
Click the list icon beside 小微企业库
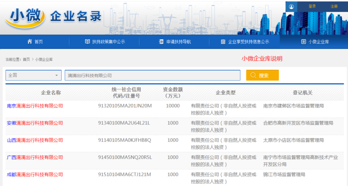click(303, 42)
